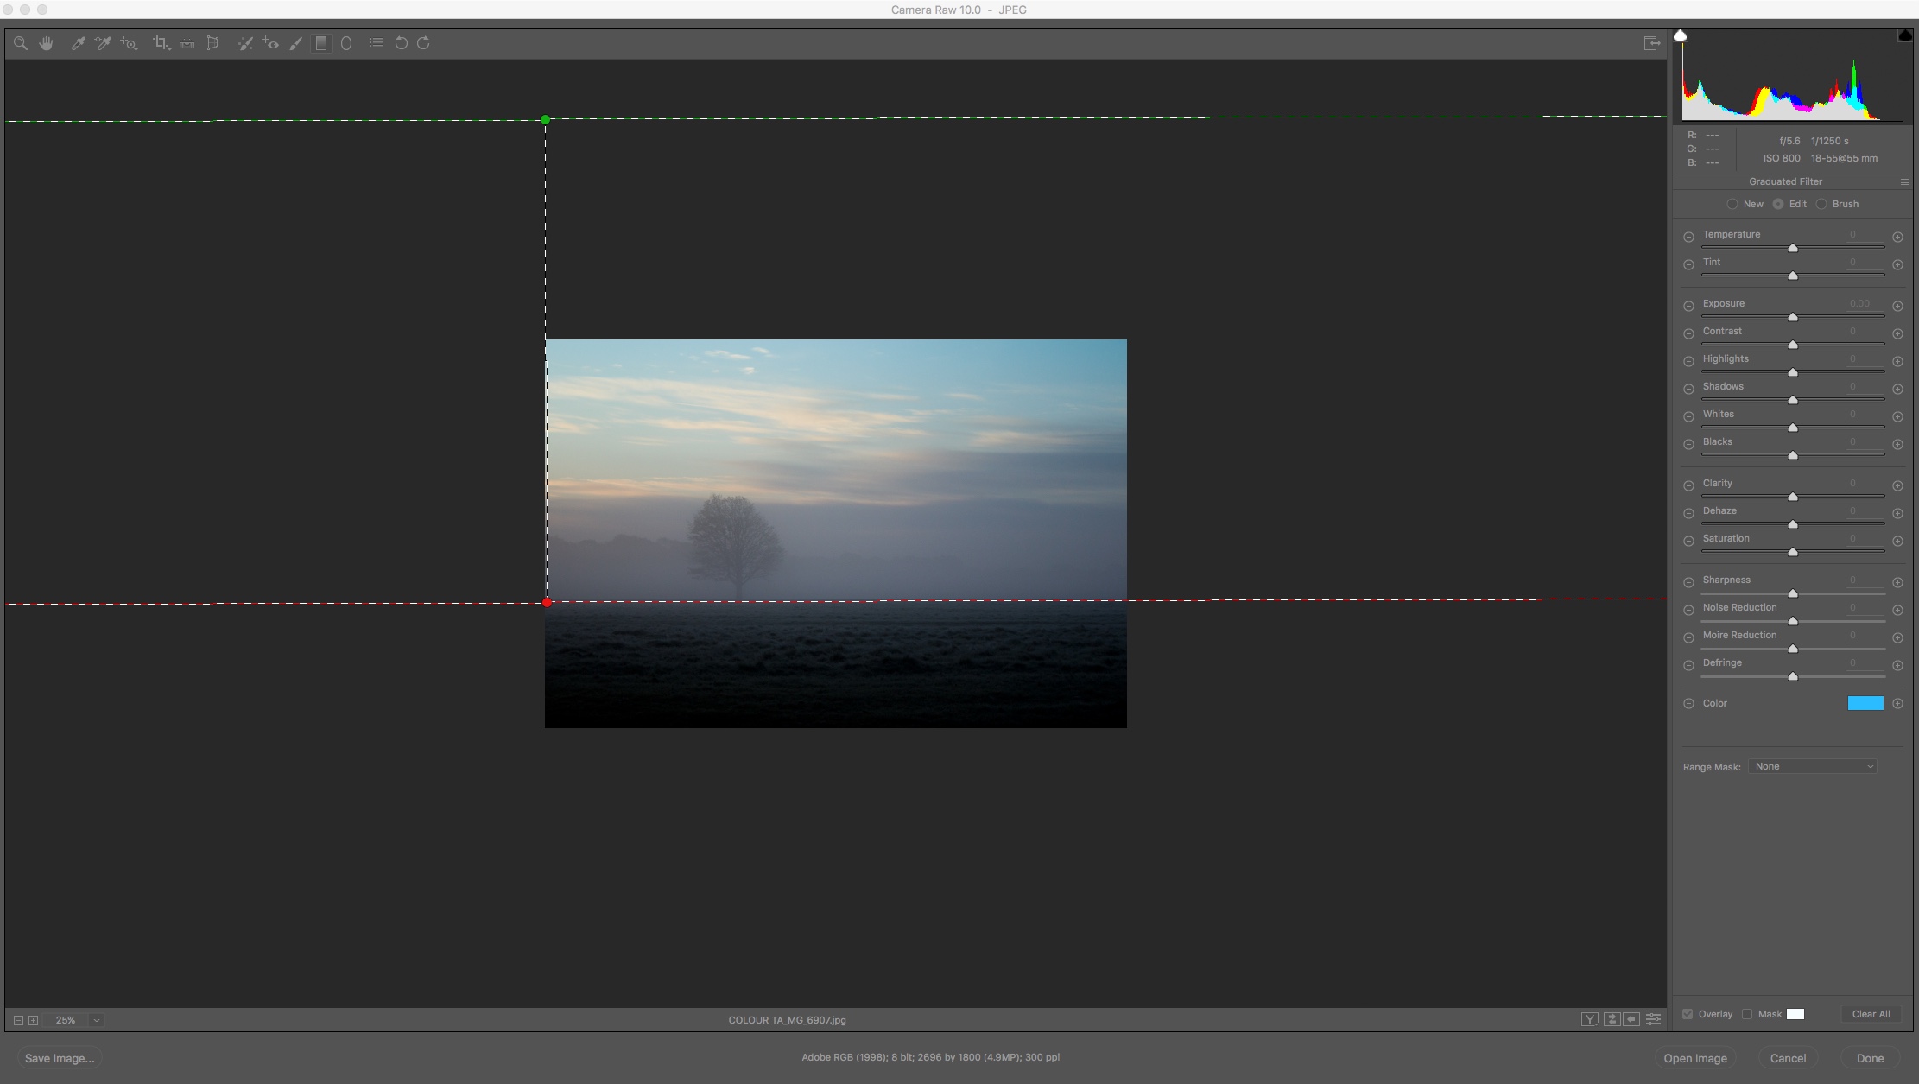Select the Crop tool
The height and width of the screenshot is (1084, 1919).
161,43
